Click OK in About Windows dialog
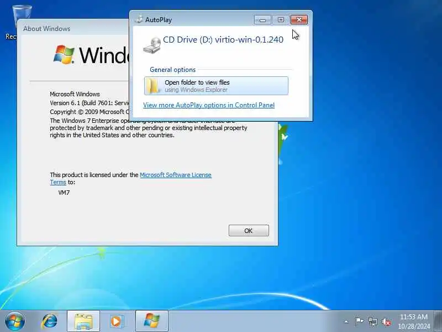The width and height of the screenshot is (442, 332). [249, 231]
